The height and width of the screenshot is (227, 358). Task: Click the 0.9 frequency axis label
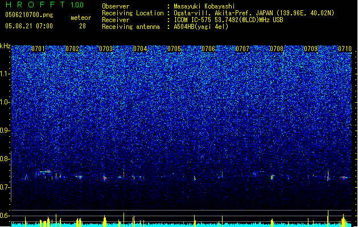(x=5, y=131)
